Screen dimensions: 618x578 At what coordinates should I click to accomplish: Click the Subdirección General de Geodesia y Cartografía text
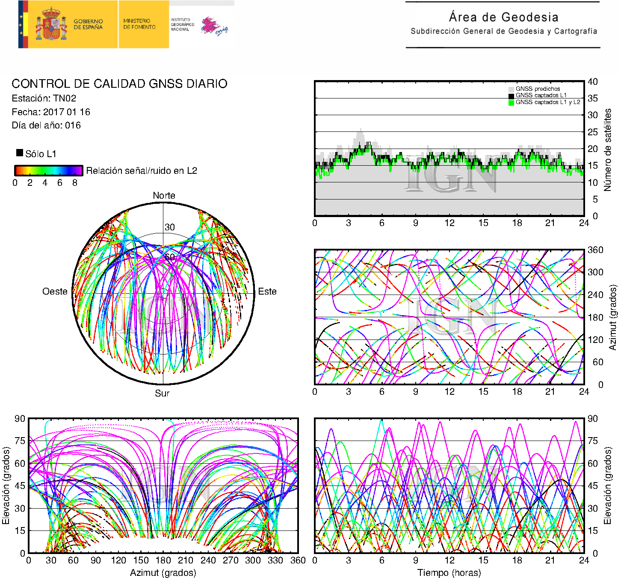coord(503,31)
